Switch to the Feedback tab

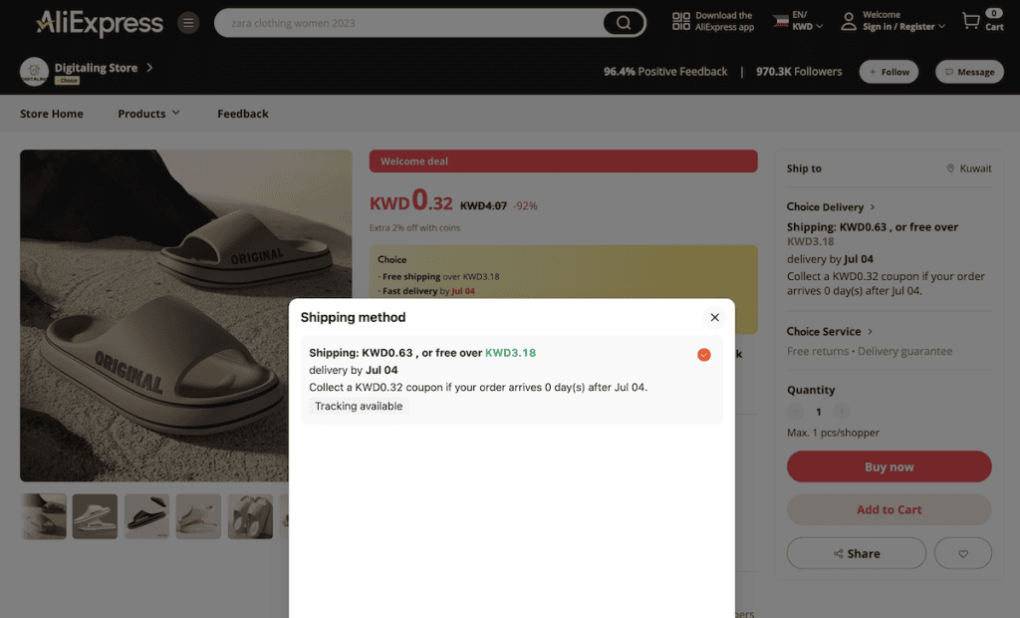[242, 114]
